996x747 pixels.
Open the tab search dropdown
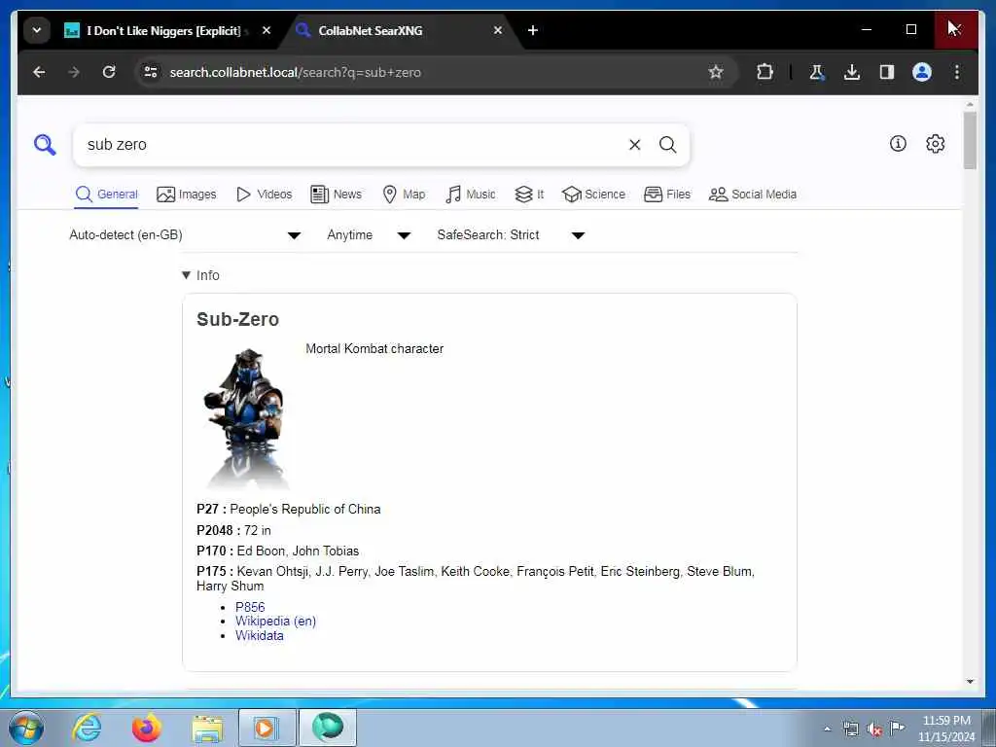coord(37,30)
